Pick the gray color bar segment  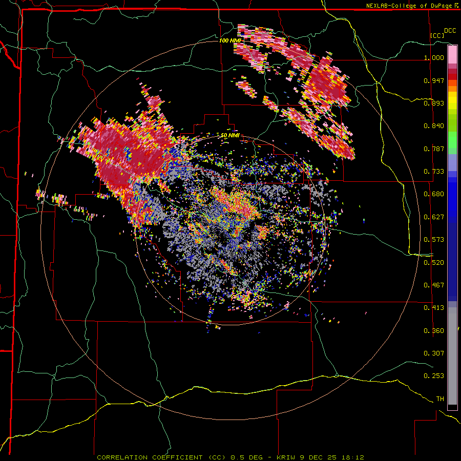tap(452, 356)
